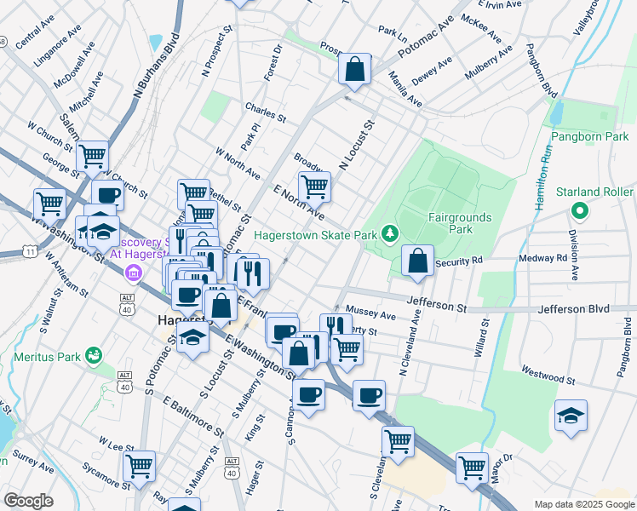Select the Starland Roller green location pin
The height and width of the screenshot is (511, 637).
click(x=580, y=211)
